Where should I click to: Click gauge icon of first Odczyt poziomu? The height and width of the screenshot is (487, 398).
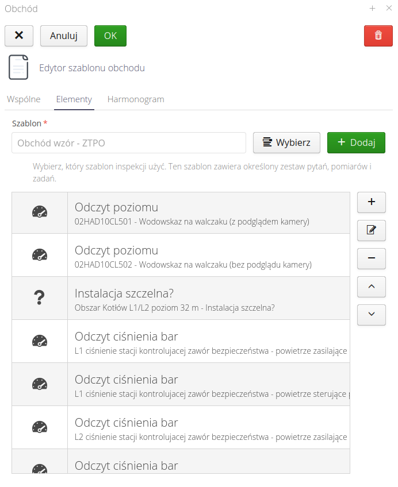point(40,212)
